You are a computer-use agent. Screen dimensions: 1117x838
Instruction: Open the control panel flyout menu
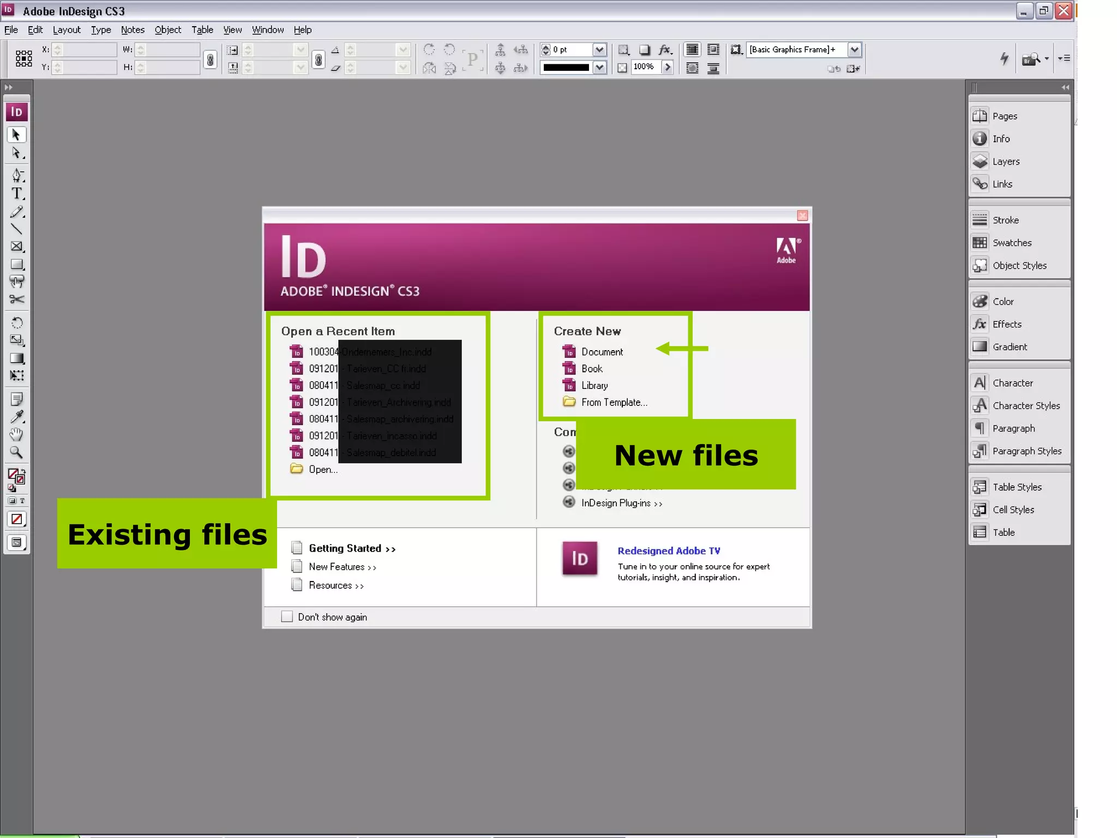pos(1064,58)
